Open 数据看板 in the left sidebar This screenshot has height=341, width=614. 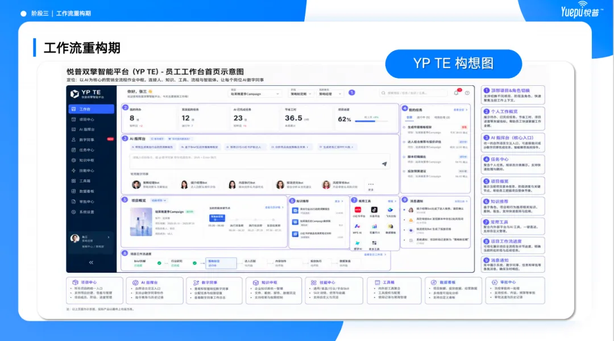click(91, 191)
